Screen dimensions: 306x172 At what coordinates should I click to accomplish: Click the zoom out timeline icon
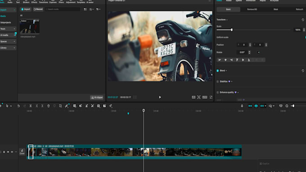pos(287,106)
